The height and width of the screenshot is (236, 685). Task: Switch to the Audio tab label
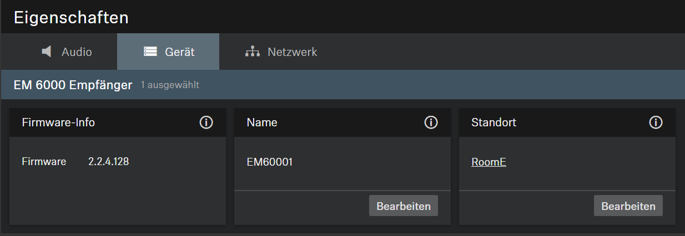[x=77, y=52]
